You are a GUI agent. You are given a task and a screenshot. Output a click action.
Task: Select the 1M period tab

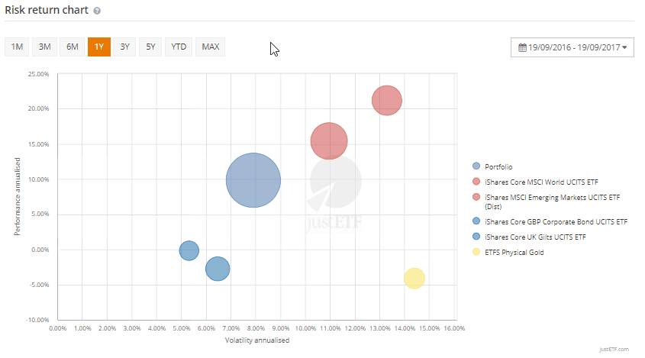tap(17, 47)
